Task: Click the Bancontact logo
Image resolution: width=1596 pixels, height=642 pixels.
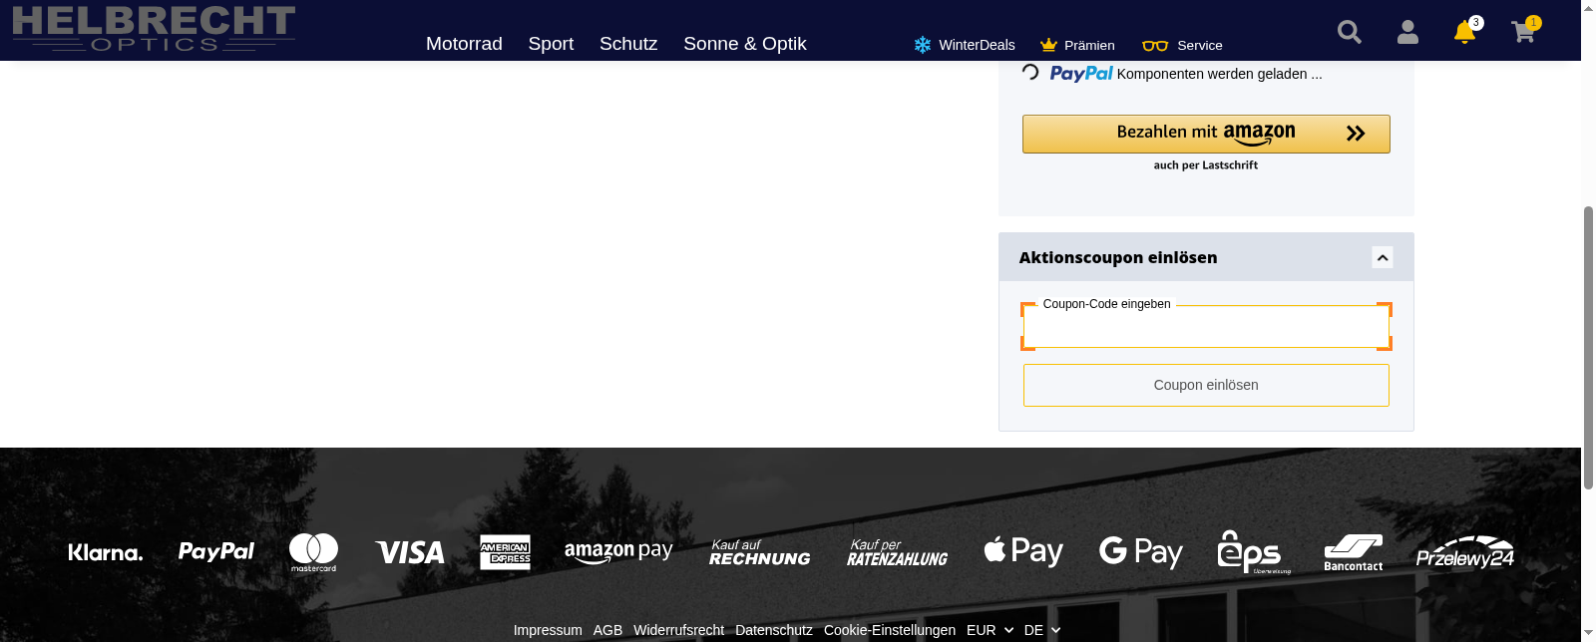Action: click(x=1354, y=553)
